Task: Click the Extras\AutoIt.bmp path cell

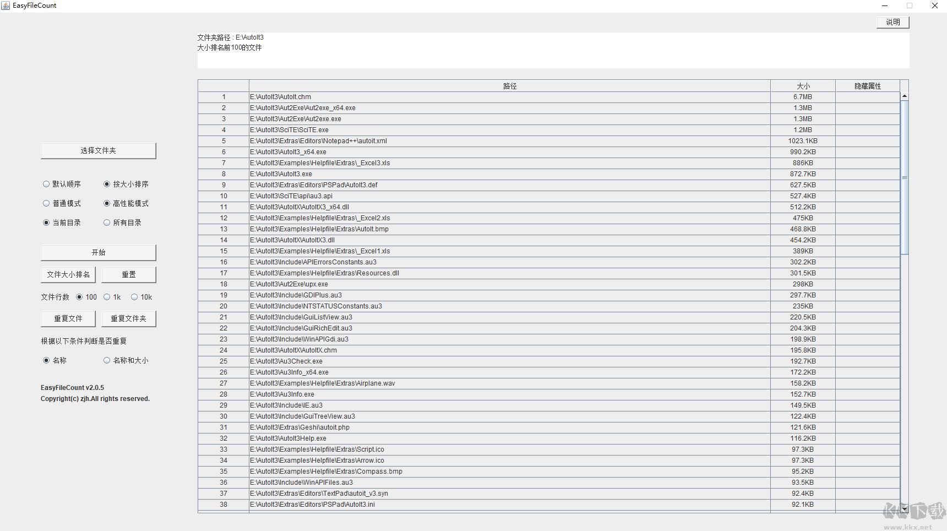Action: point(510,229)
